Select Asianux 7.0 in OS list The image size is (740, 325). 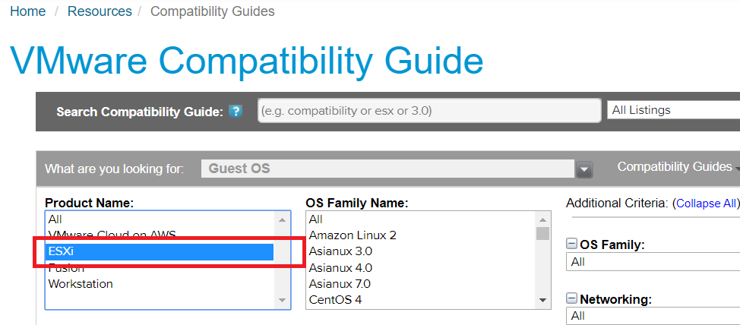tap(340, 283)
